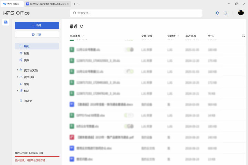Click the list filter icon at far right of column header
This screenshot has width=248, height=165.
pyautogui.click(x=244, y=36)
